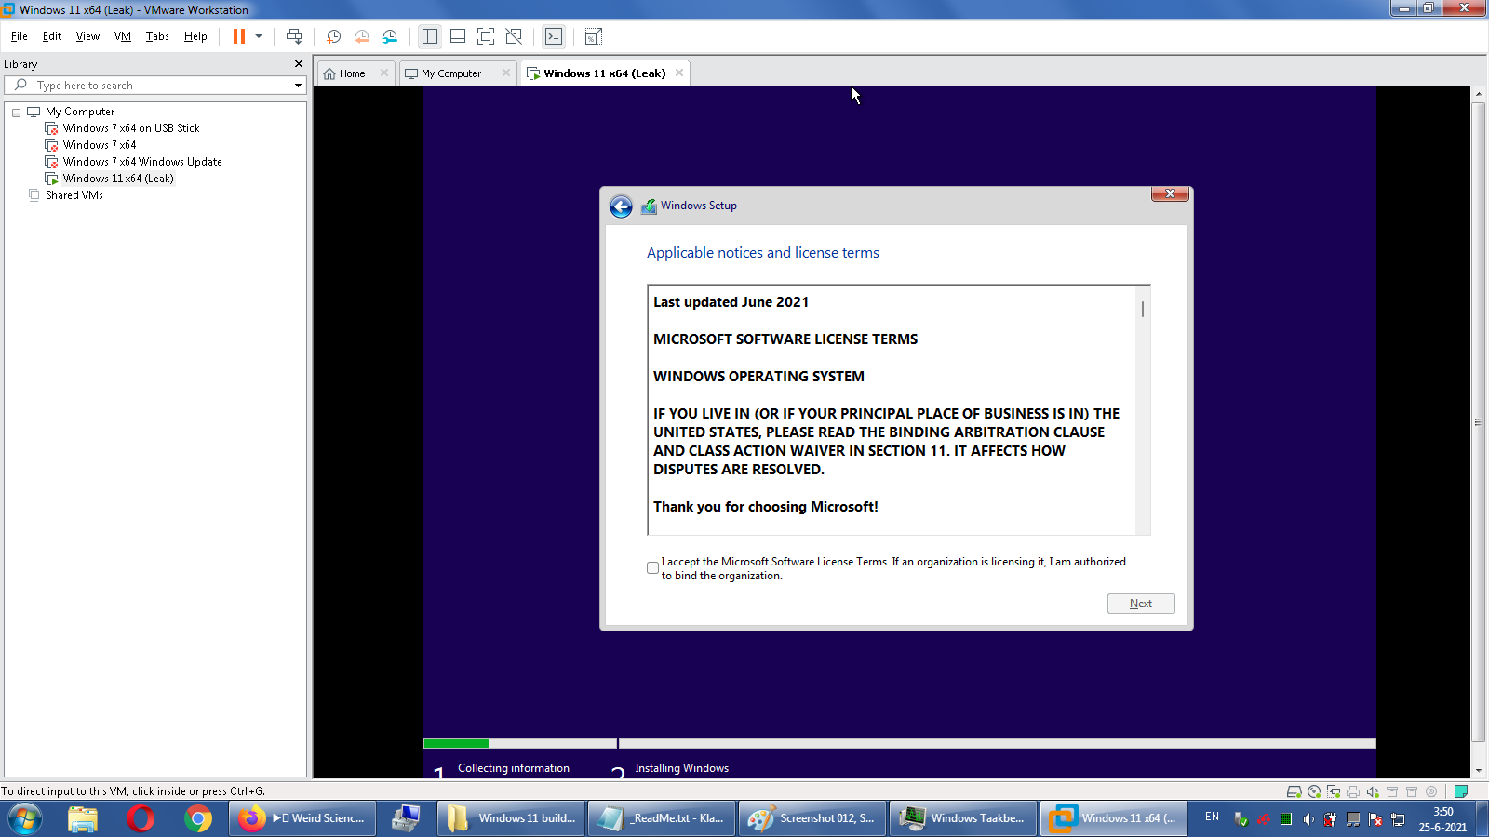The width and height of the screenshot is (1489, 837).
Task: Toggle the Unity mode toolbar icon
Action: coord(513,36)
